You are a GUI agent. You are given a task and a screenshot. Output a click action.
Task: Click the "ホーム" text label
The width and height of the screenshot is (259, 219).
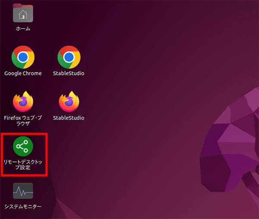click(x=23, y=29)
